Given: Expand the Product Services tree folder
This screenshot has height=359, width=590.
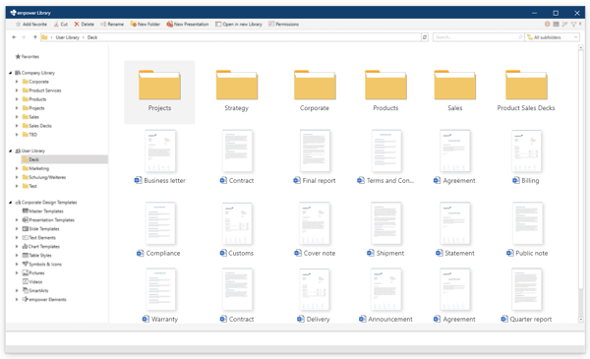Looking at the screenshot, I should click(x=17, y=90).
